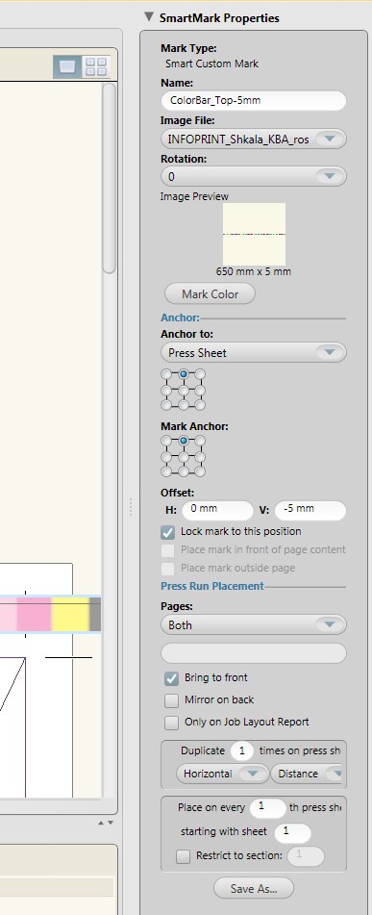Disable Bring to front checkbox
The width and height of the screenshot is (372, 915).
pyautogui.click(x=171, y=678)
